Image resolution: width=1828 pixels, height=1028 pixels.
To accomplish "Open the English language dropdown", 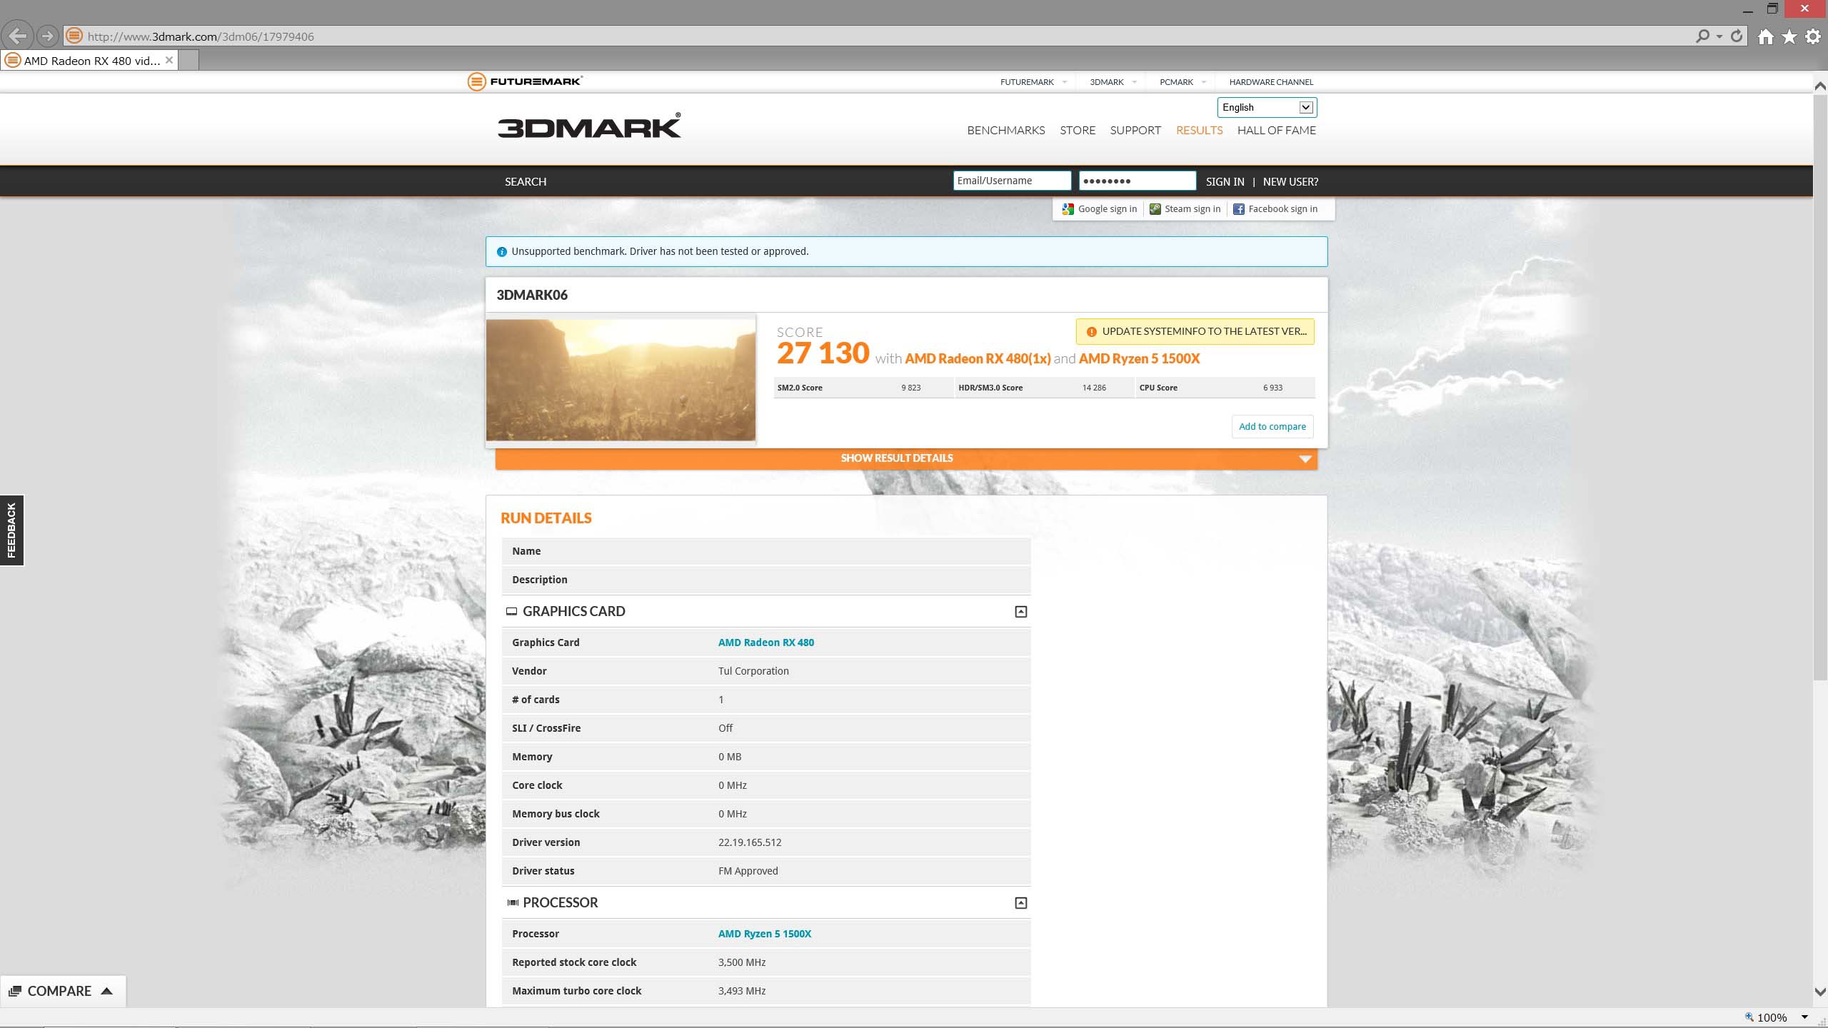I will 1267,107.
